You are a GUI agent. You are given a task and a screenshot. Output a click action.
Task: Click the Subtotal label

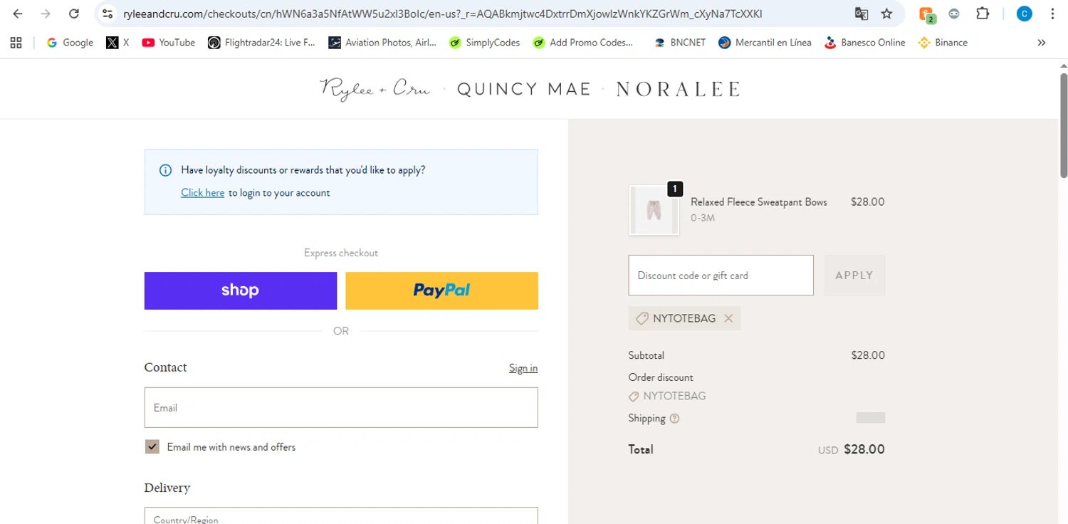click(646, 355)
